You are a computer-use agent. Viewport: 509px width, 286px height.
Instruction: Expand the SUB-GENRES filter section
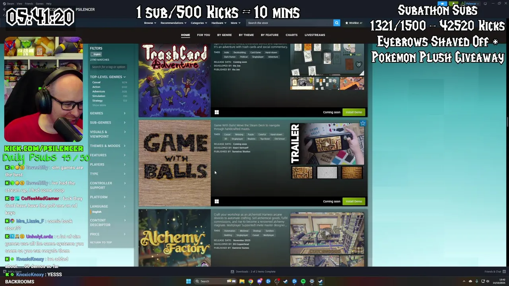click(x=108, y=122)
